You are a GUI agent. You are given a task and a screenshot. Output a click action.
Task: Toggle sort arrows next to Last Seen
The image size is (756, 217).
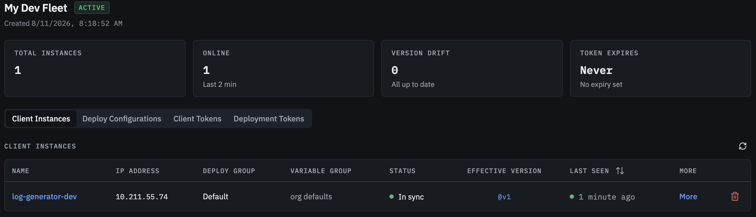620,171
